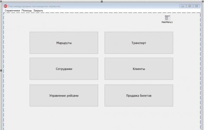Click the red RX application icon
This screenshot has height=130, width=204.
click(x=5, y=6)
